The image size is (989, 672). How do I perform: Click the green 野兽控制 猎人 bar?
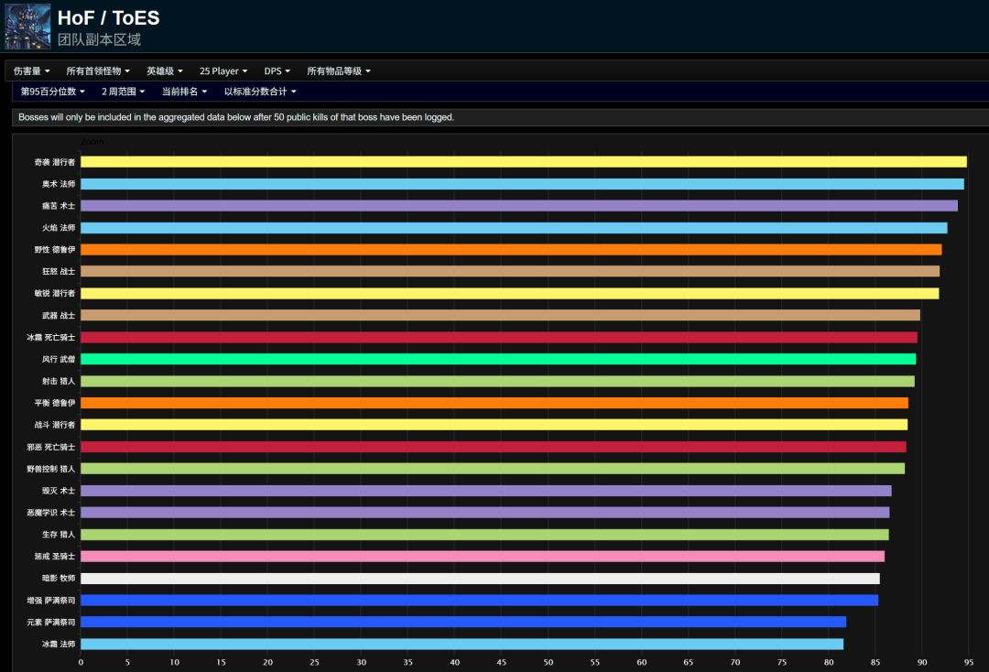click(x=493, y=469)
